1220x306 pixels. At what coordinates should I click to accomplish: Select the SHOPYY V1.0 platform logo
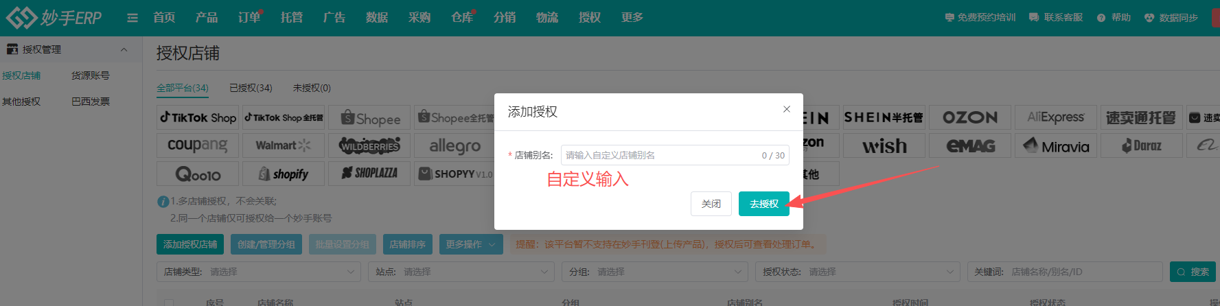[x=454, y=174]
